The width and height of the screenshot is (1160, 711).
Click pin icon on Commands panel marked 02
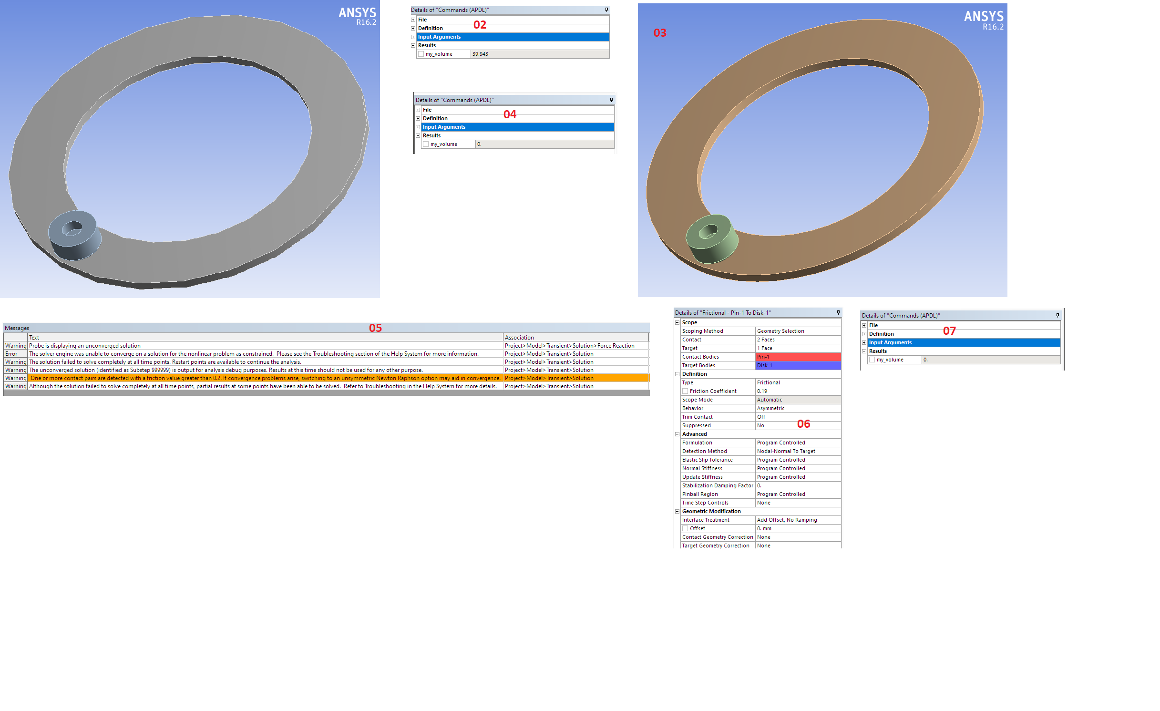pyautogui.click(x=606, y=10)
